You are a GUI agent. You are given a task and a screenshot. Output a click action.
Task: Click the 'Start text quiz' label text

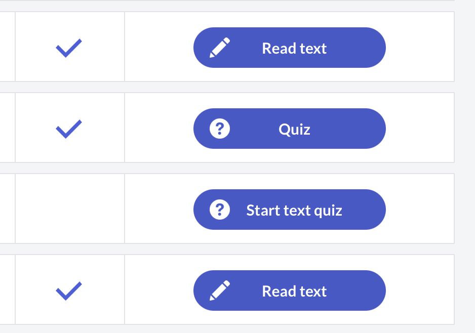(x=294, y=210)
